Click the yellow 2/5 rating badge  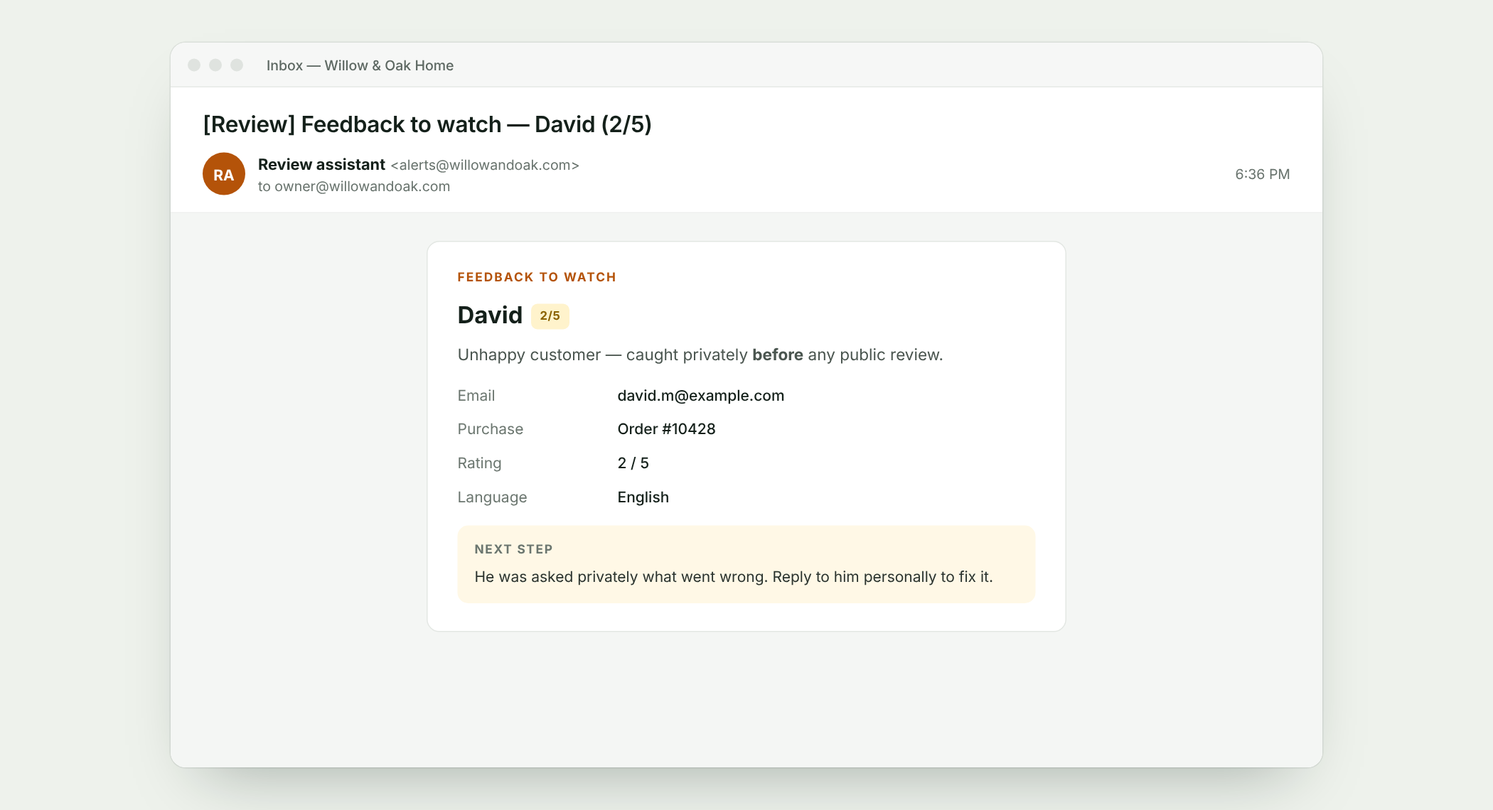click(x=550, y=315)
